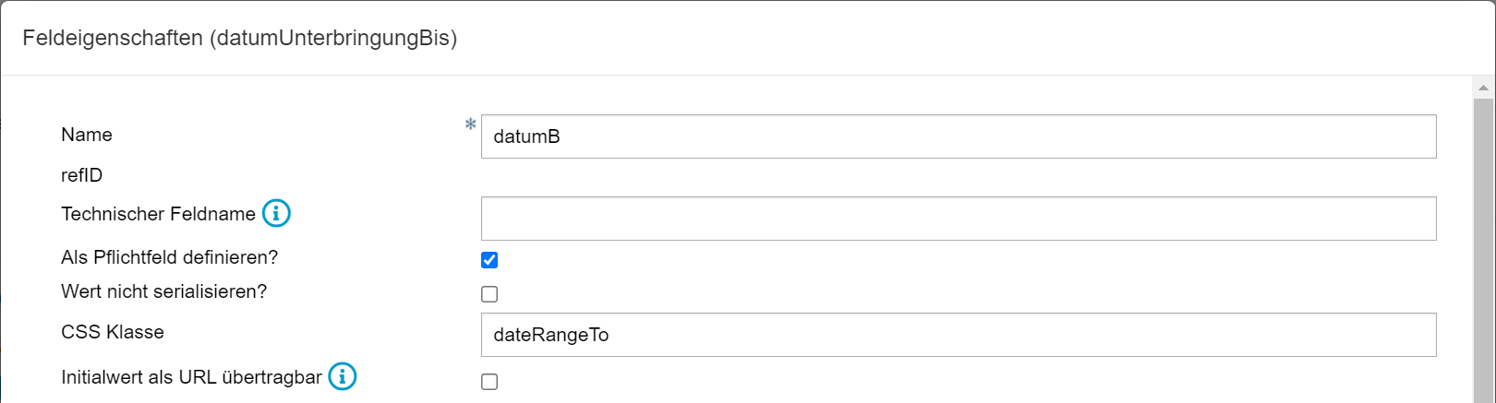Screen dimensions: 1496x403
Task: Click the scrollbar up arrow
Action: (1483, 89)
